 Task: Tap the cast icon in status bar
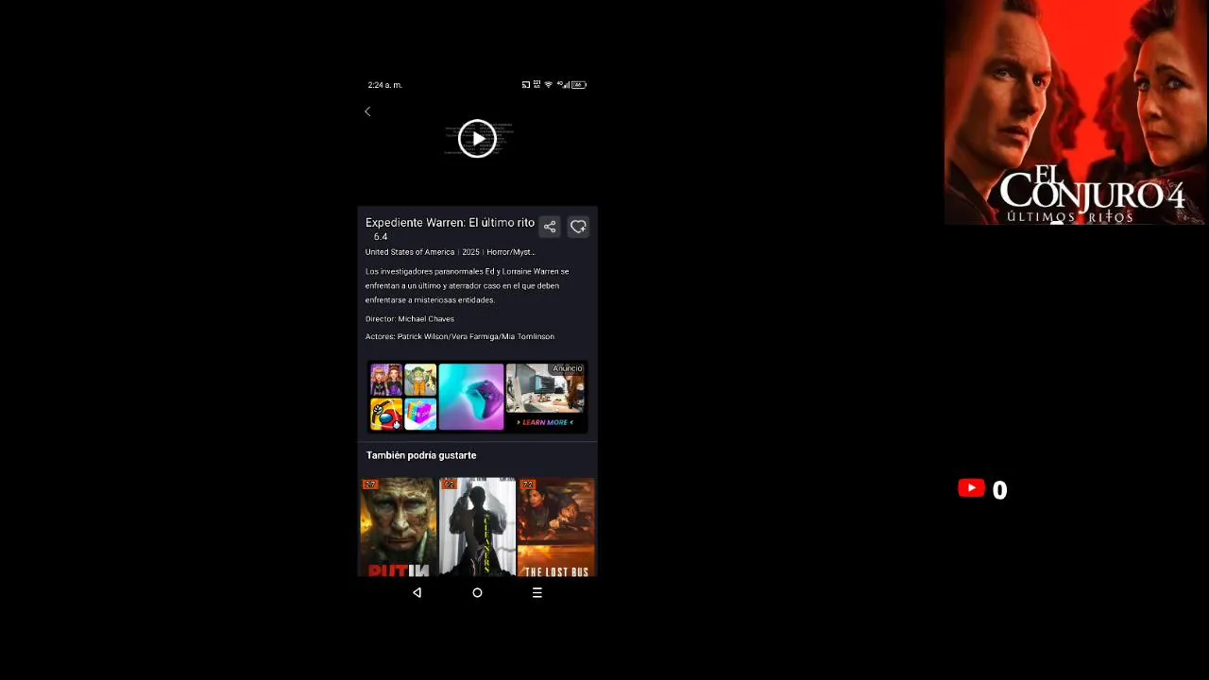coord(526,85)
